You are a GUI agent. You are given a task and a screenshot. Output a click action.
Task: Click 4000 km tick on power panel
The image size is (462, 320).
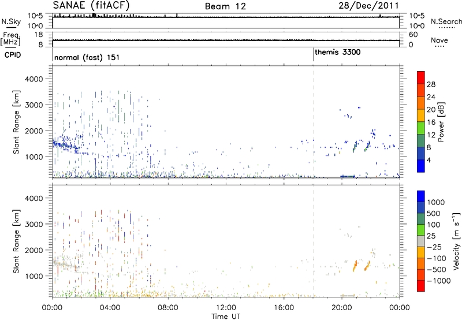pos(34,79)
